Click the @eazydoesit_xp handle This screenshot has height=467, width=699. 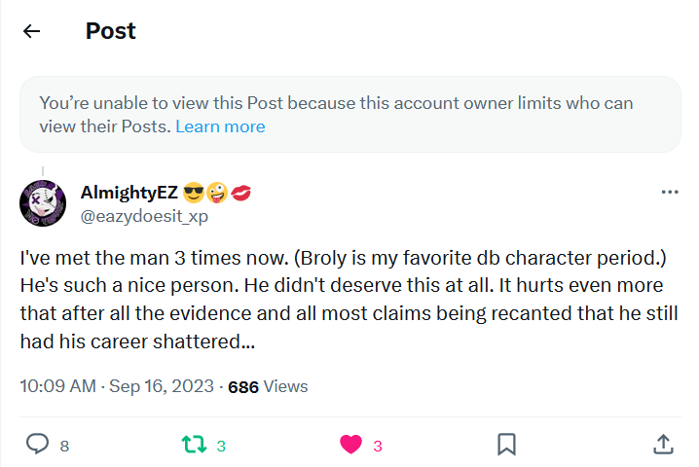[x=143, y=216]
